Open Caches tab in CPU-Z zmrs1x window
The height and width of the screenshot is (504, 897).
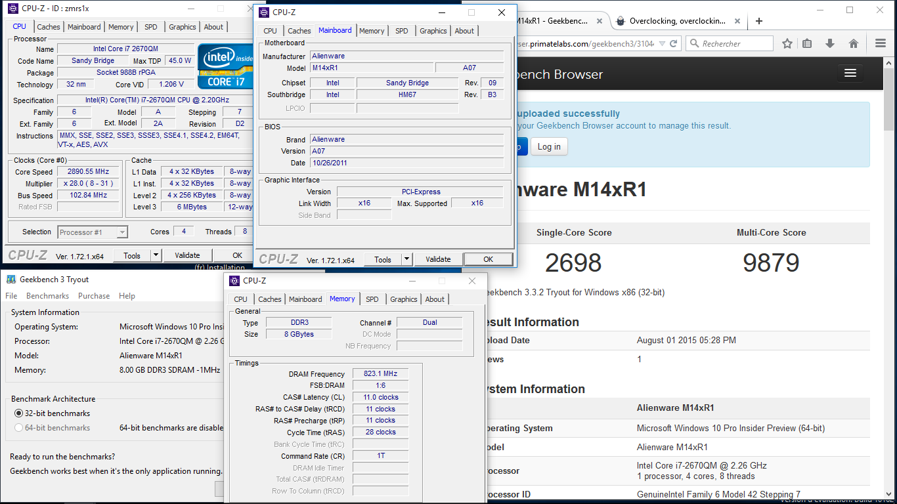[49, 27]
